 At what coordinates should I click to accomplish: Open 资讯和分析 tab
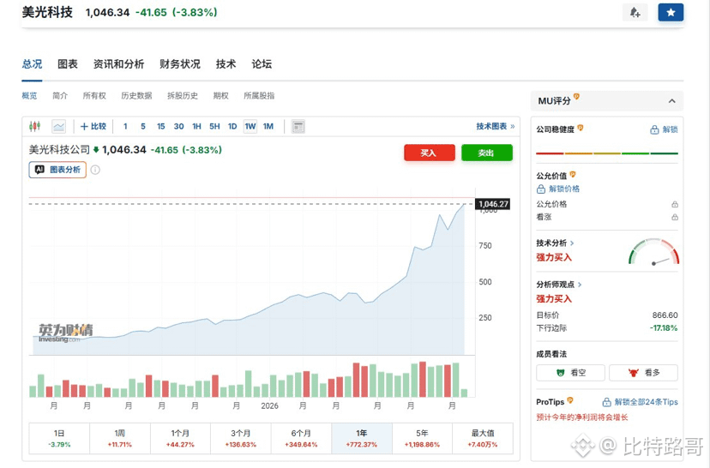coord(118,64)
